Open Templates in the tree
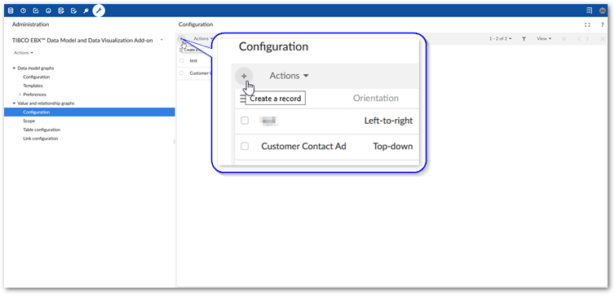 pos(33,86)
